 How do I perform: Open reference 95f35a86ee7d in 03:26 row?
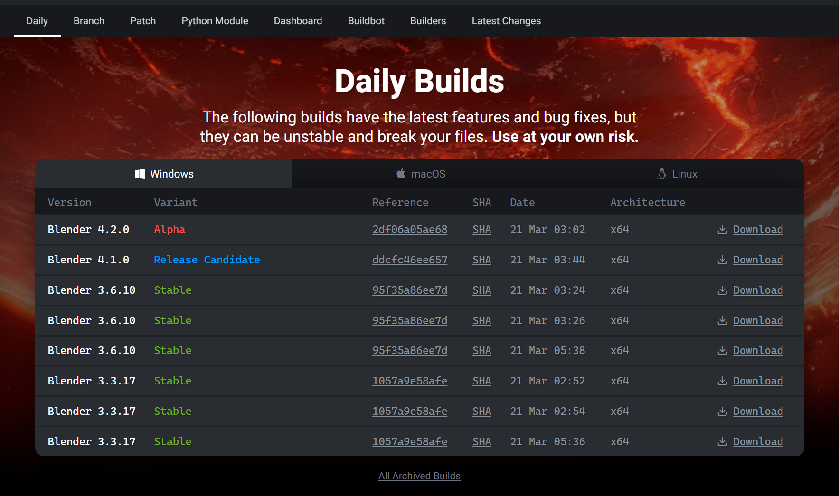click(410, 321)
